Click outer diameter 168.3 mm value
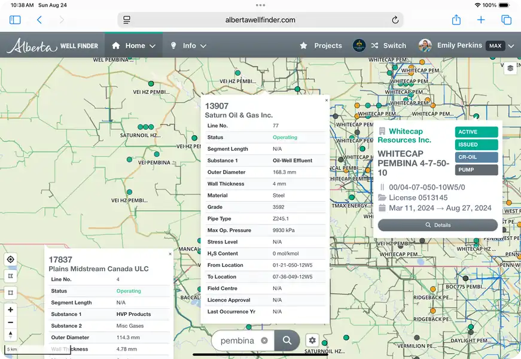521x359 pixels. tap(284, 172)
